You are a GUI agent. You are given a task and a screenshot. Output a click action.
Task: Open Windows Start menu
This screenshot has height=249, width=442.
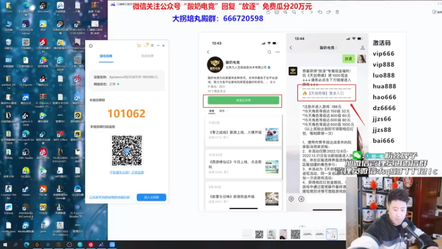click(5, 245)
